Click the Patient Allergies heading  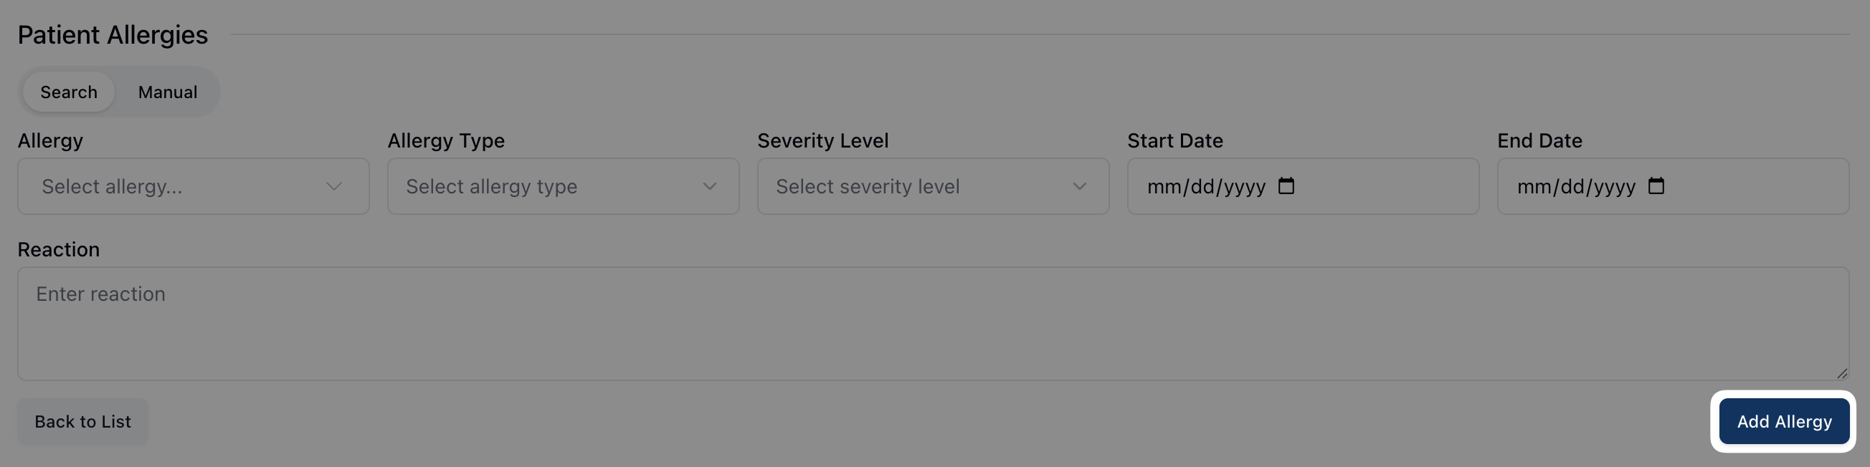113,35
